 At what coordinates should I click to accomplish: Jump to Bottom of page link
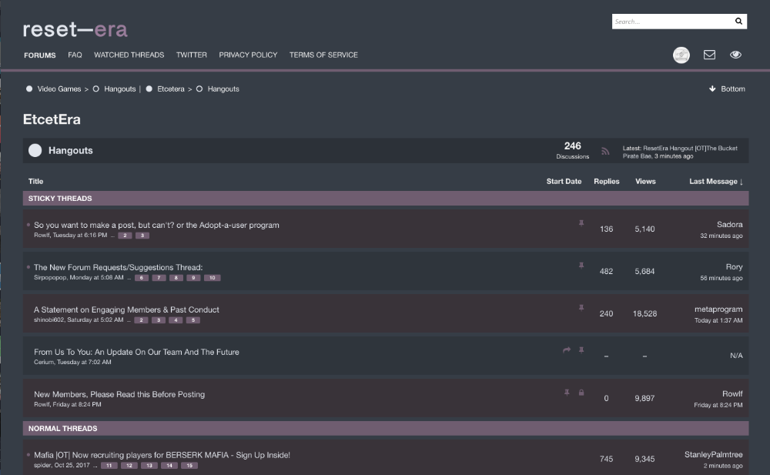(x=733, y=89)
